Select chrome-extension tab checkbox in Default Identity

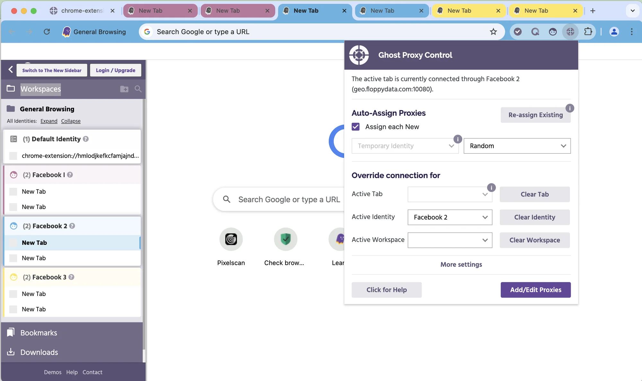click(13, 156)
